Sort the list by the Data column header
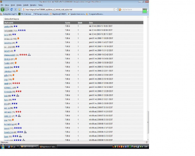 click(91, 23)
